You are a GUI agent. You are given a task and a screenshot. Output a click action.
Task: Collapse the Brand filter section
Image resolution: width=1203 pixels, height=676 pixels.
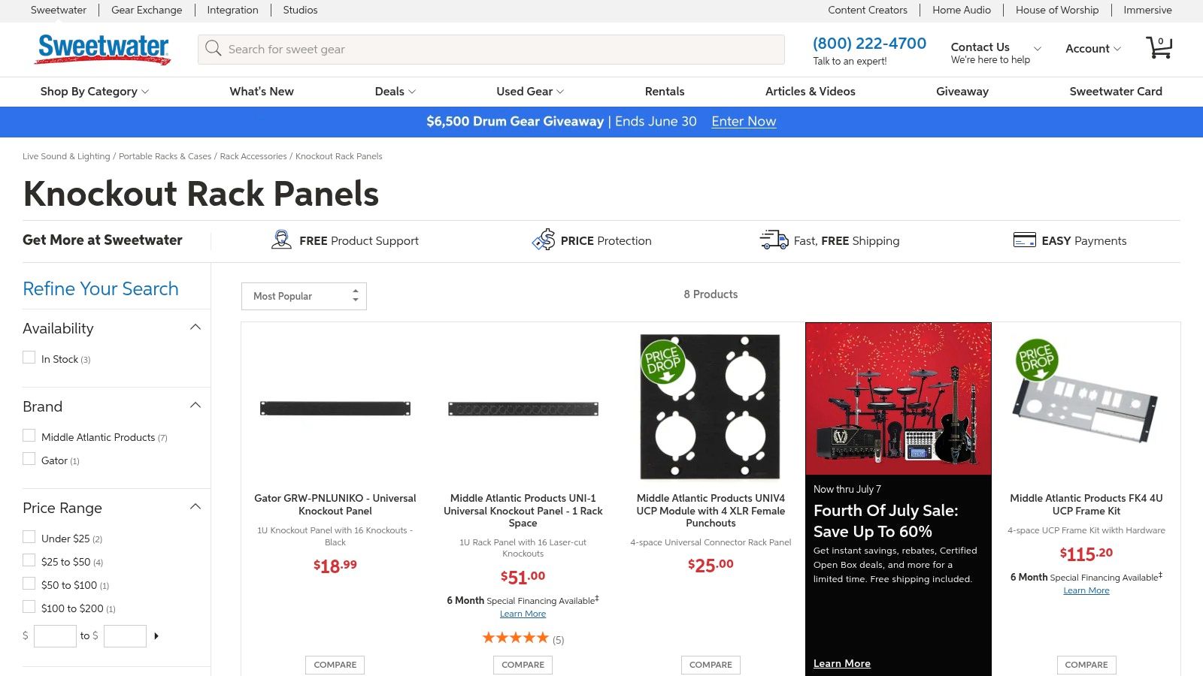click(x=195, y=406)
